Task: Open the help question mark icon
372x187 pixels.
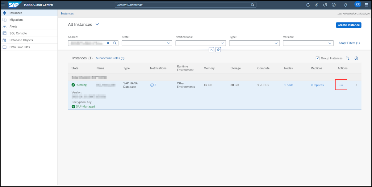Action: (334, 5)
